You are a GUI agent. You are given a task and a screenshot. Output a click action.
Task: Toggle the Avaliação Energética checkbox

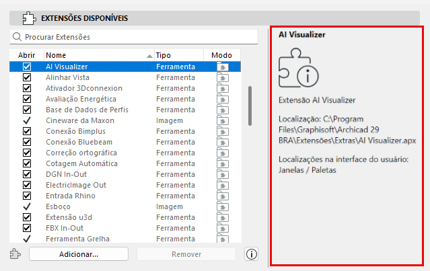click(x=27, y=99)
